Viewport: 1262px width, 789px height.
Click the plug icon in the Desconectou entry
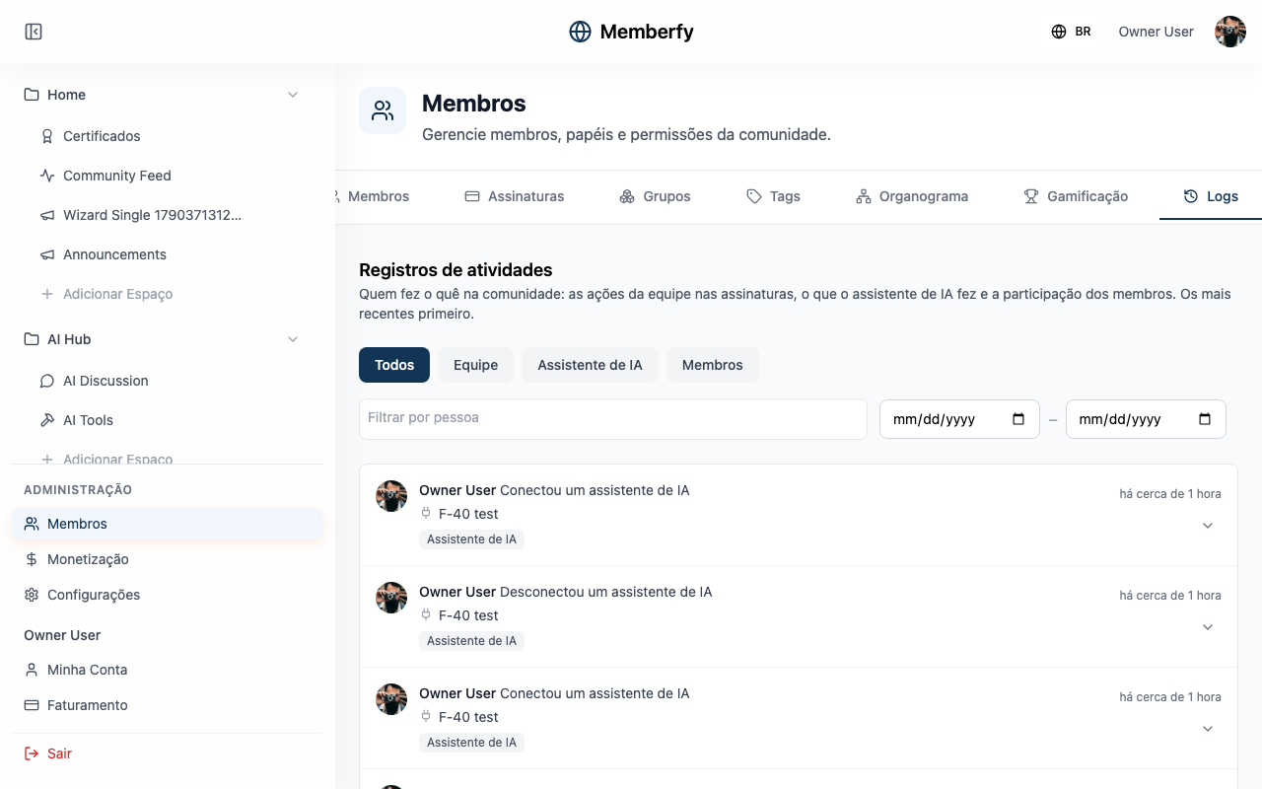(x=426, y=614)
